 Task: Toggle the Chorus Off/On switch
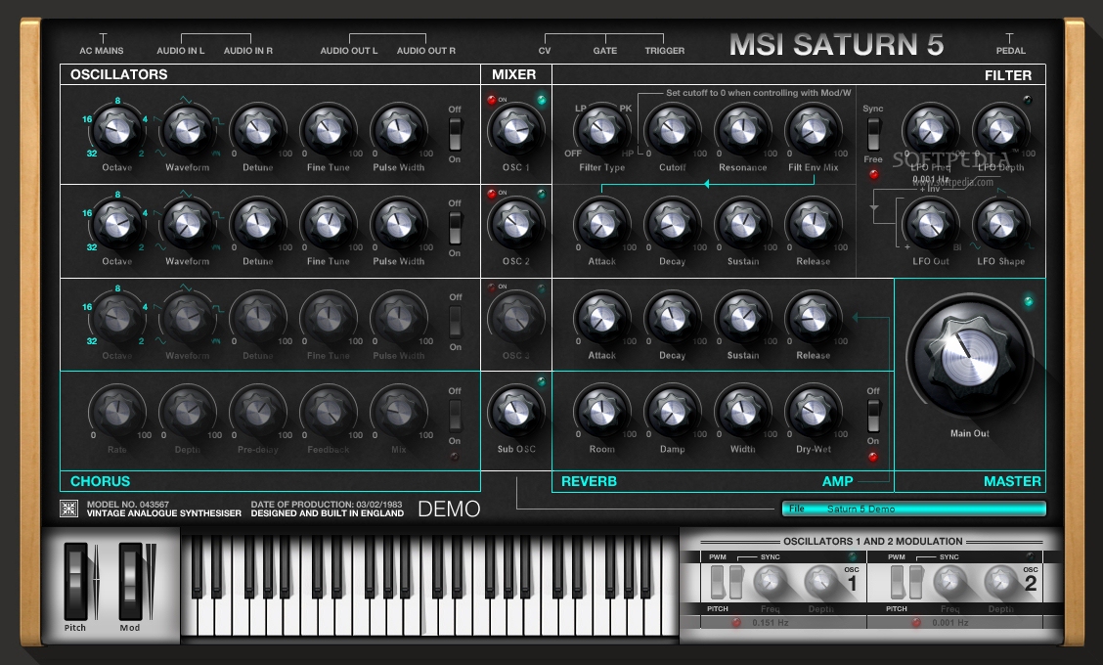pos(455,416)
